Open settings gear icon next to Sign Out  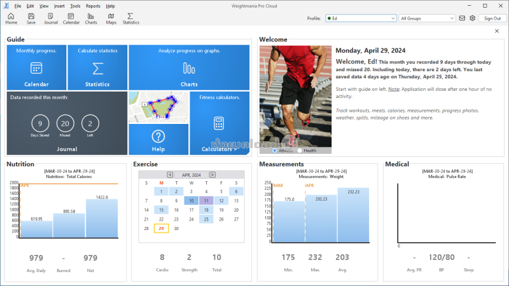(x=472, y=18)
